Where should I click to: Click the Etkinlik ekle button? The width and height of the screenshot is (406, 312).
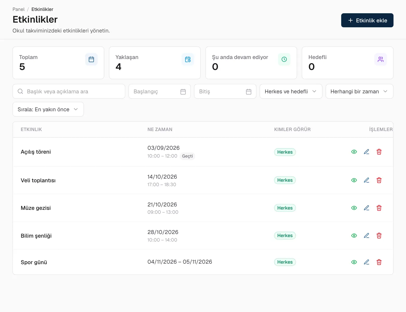(367, 20)
